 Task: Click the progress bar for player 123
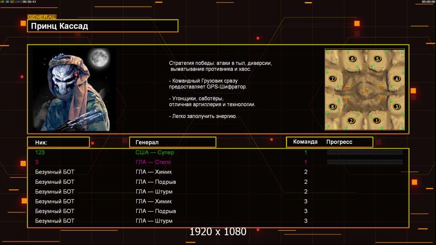[x=365, y=152]
